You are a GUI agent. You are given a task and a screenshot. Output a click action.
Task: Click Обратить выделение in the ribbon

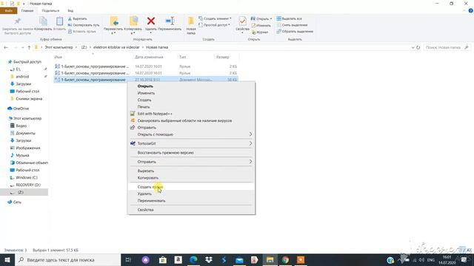tap(295, 31)
